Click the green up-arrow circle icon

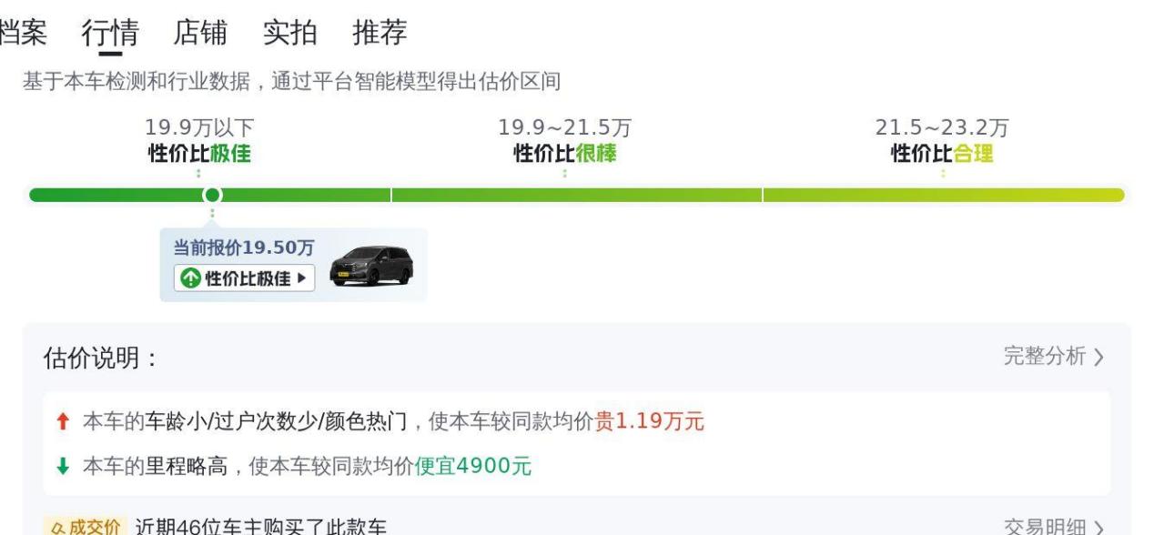189,278
